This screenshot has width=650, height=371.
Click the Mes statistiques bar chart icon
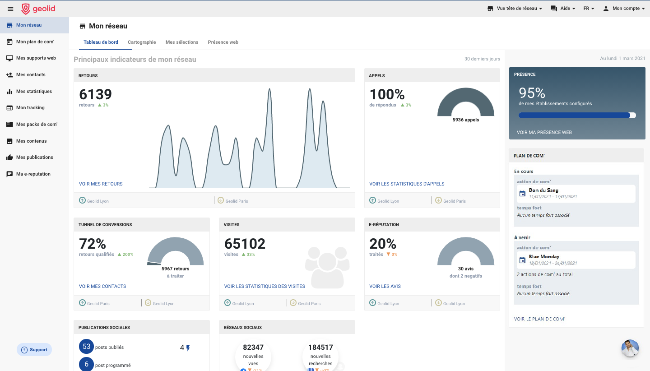tap(9, 91)
